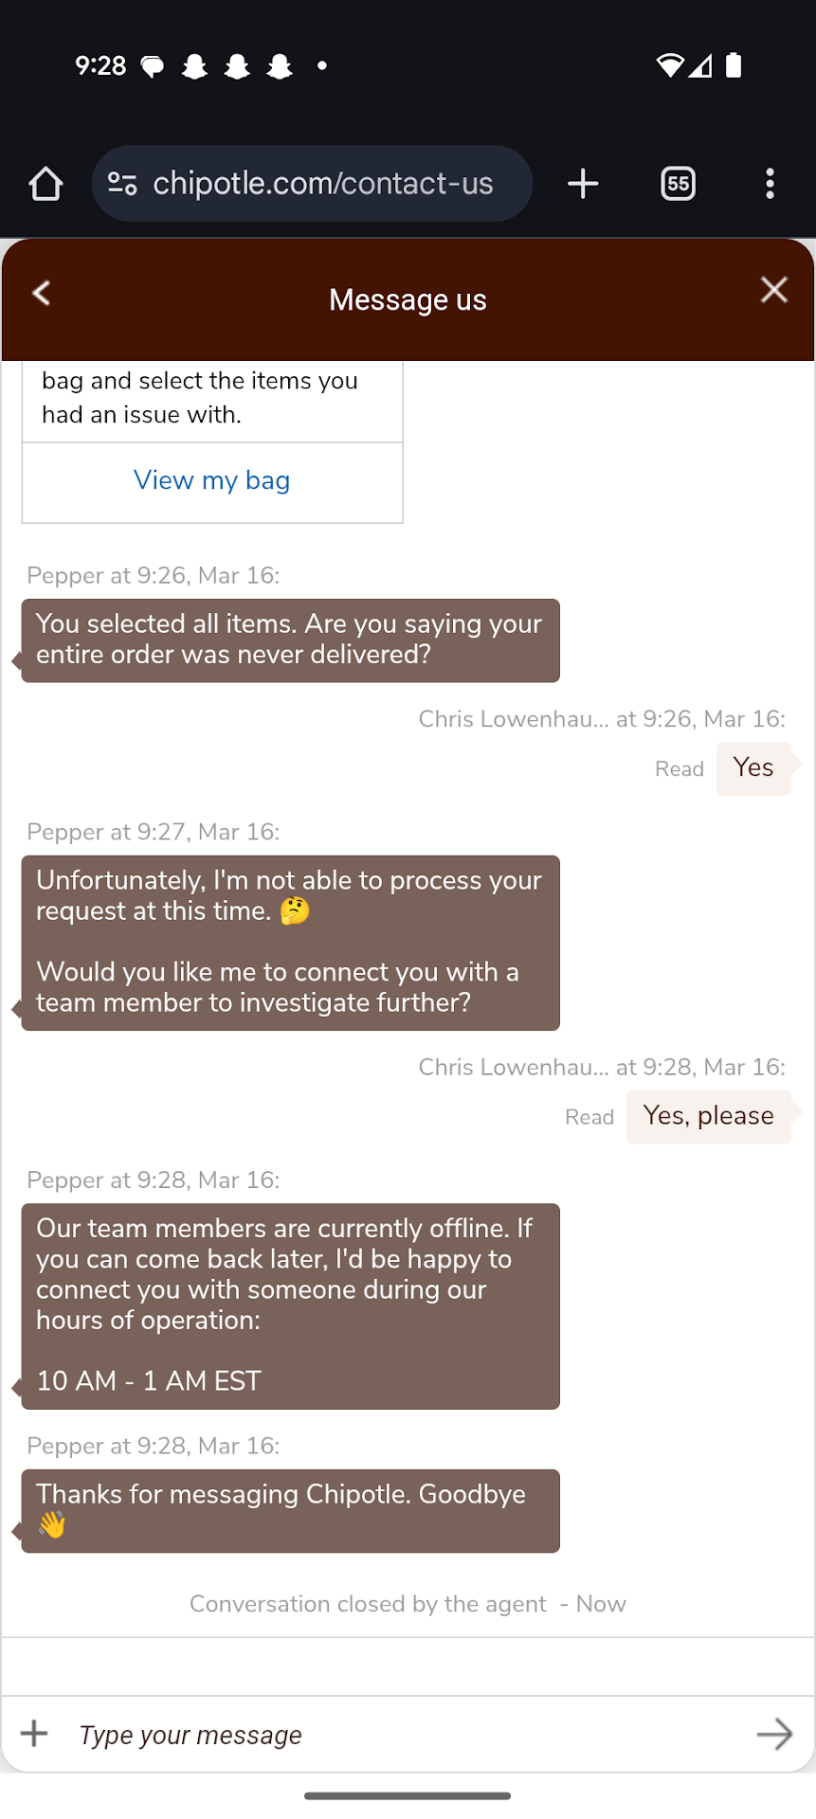This screenshot has width=816, height=1819.
Task: Open the View my bag link
Action: point(212,480)
